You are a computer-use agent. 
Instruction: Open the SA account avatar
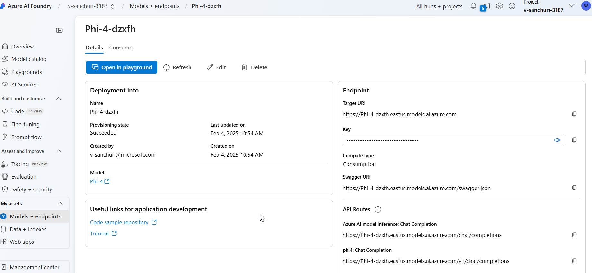tap(586, 6)
